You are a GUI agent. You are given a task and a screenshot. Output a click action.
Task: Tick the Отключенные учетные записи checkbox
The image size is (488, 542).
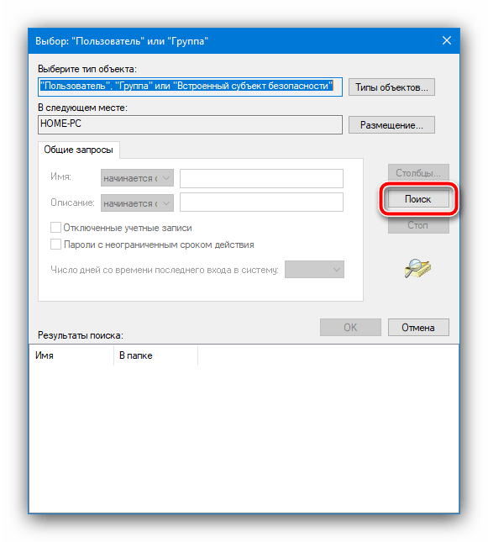[x=55, y=228]
